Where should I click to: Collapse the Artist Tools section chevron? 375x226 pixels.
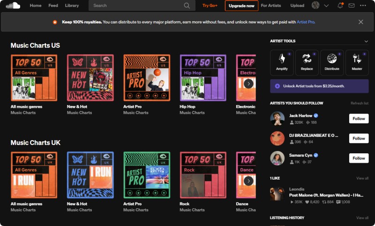(x=366, y=41)
